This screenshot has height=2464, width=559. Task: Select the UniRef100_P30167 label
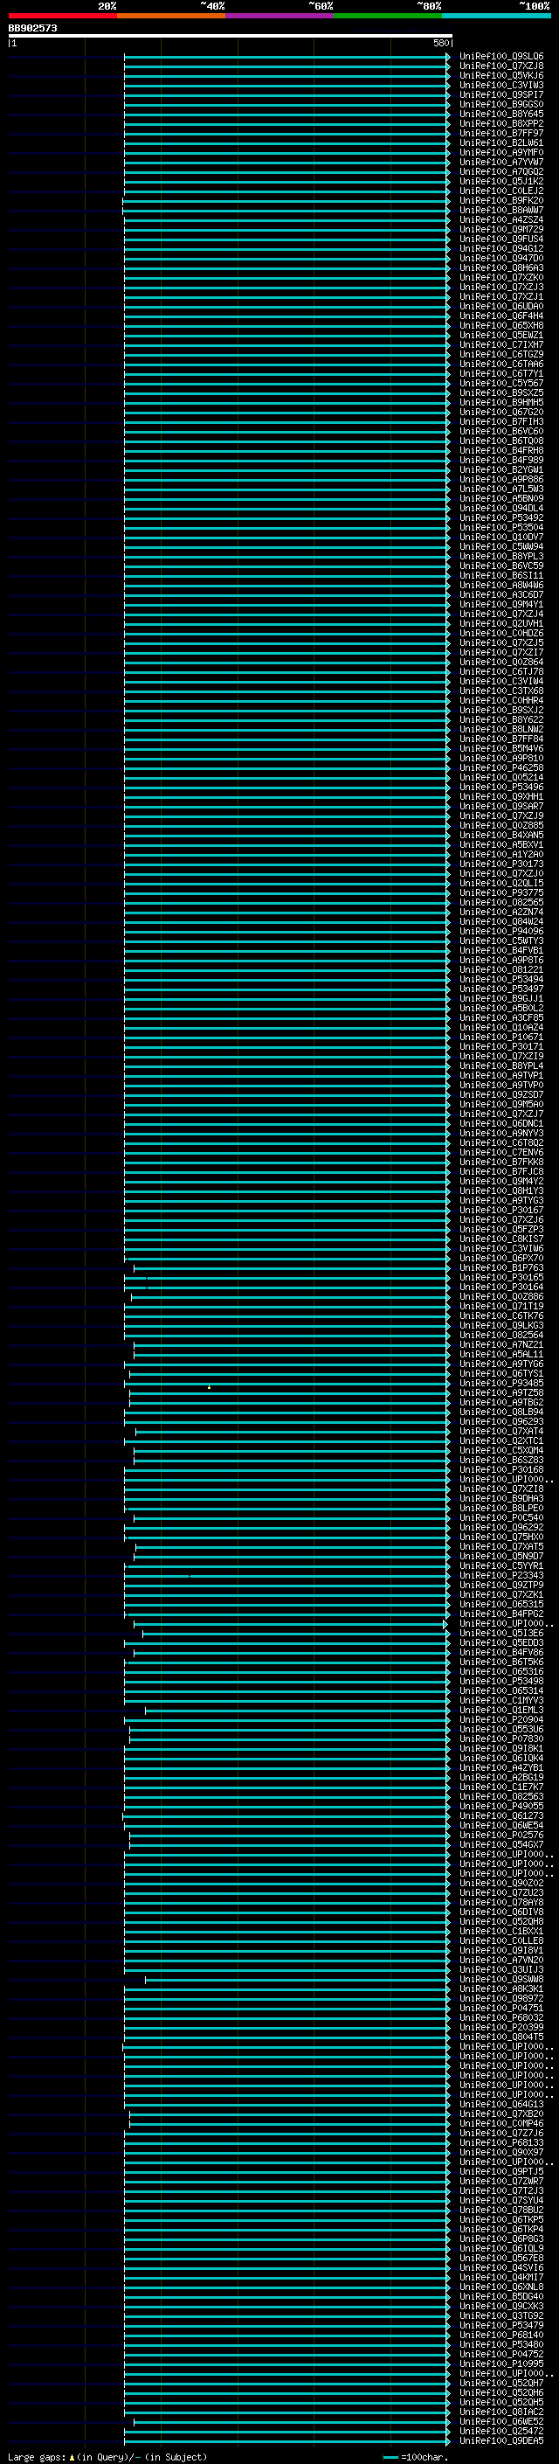(x=501, y=1210)
